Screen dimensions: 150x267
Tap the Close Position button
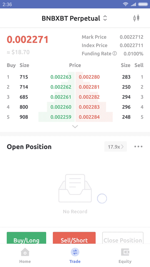tap(123, 238)
